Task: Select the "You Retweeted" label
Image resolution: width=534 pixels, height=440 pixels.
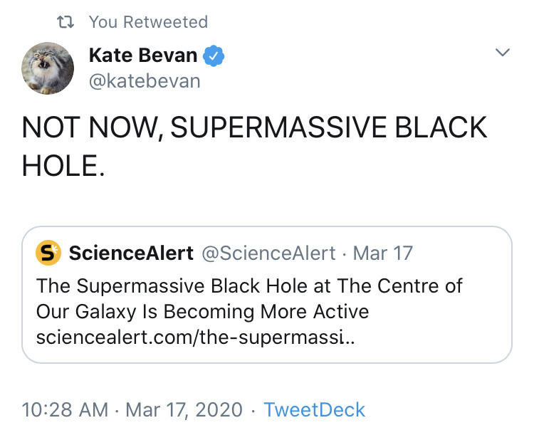Action: pyautogui.click(x=148, y=22)
